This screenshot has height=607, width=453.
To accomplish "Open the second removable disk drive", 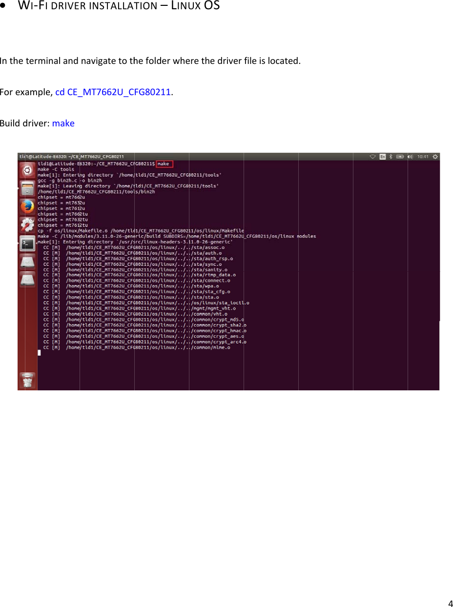I will [27, 280].
